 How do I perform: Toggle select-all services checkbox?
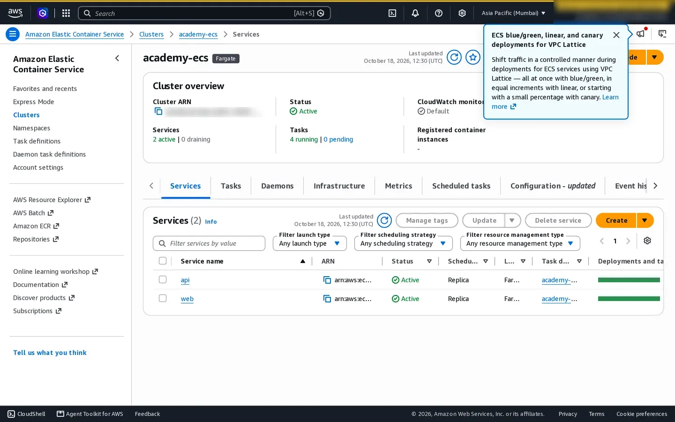[x=163, y=261]
